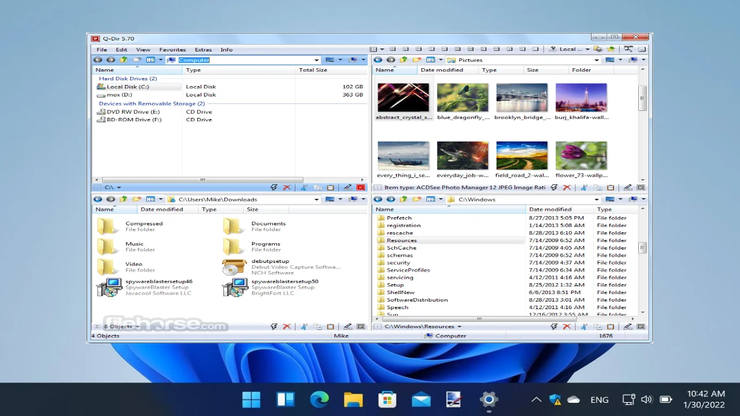Go back in the C:\Windows pane

(x=378, y=199)
